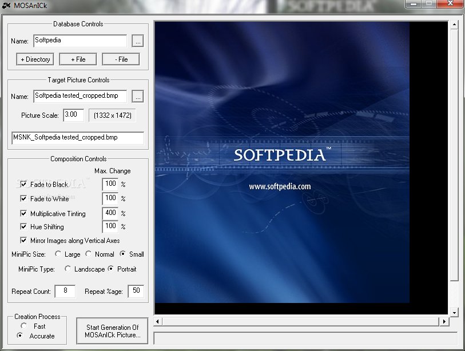Click Fade to Black max change field
The width and height of the screenshot is (465, 351).
[x=110, y=184]
